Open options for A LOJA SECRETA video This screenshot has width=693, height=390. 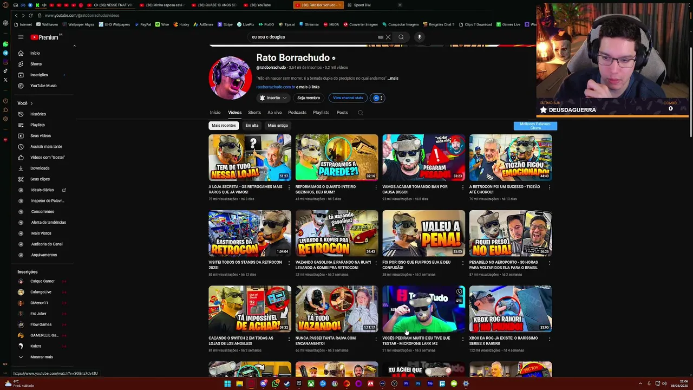pyautogui.click(x=289, y=187)
